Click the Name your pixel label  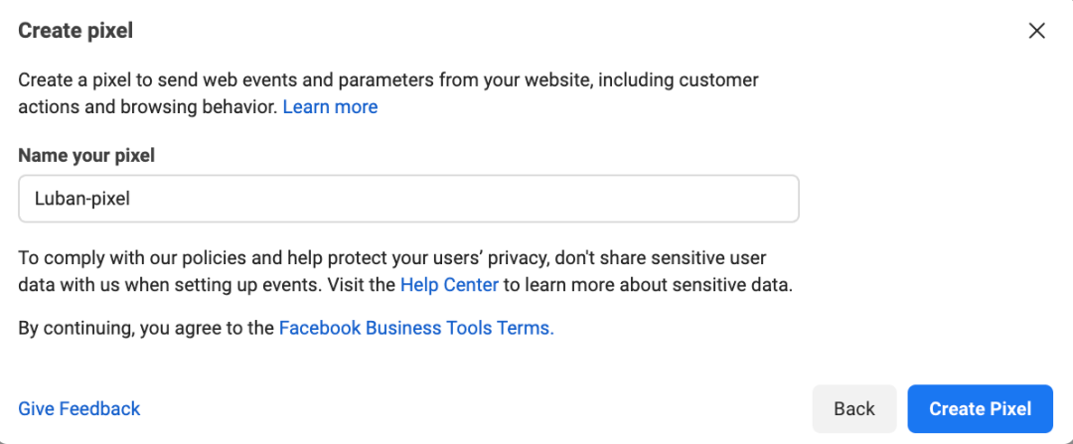click(x=86, y=155)
